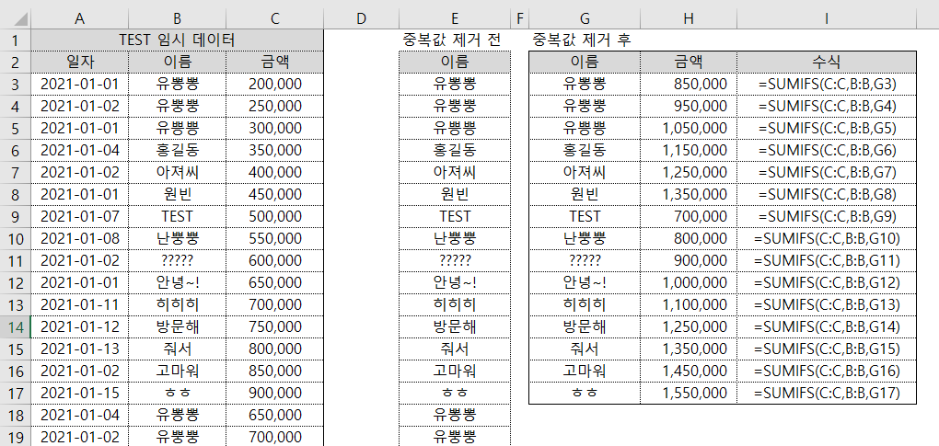Image resolution: width=939 pixels, height=446 pixels.
Task: Click the '일자' header cell
Action: 79,62
